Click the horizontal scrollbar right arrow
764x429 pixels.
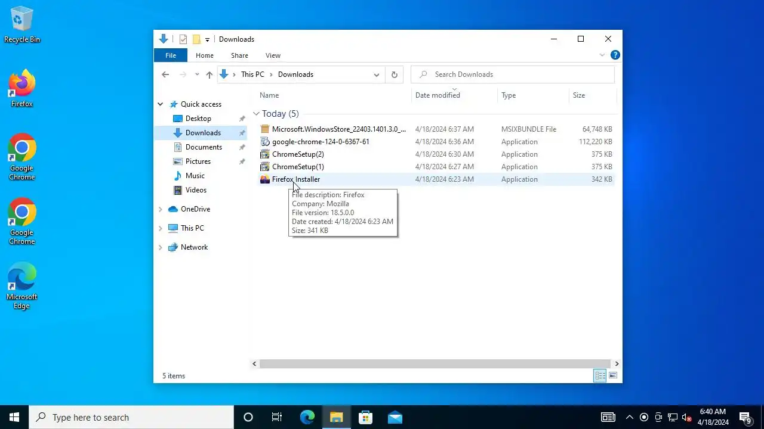click(x=617, y=363)
